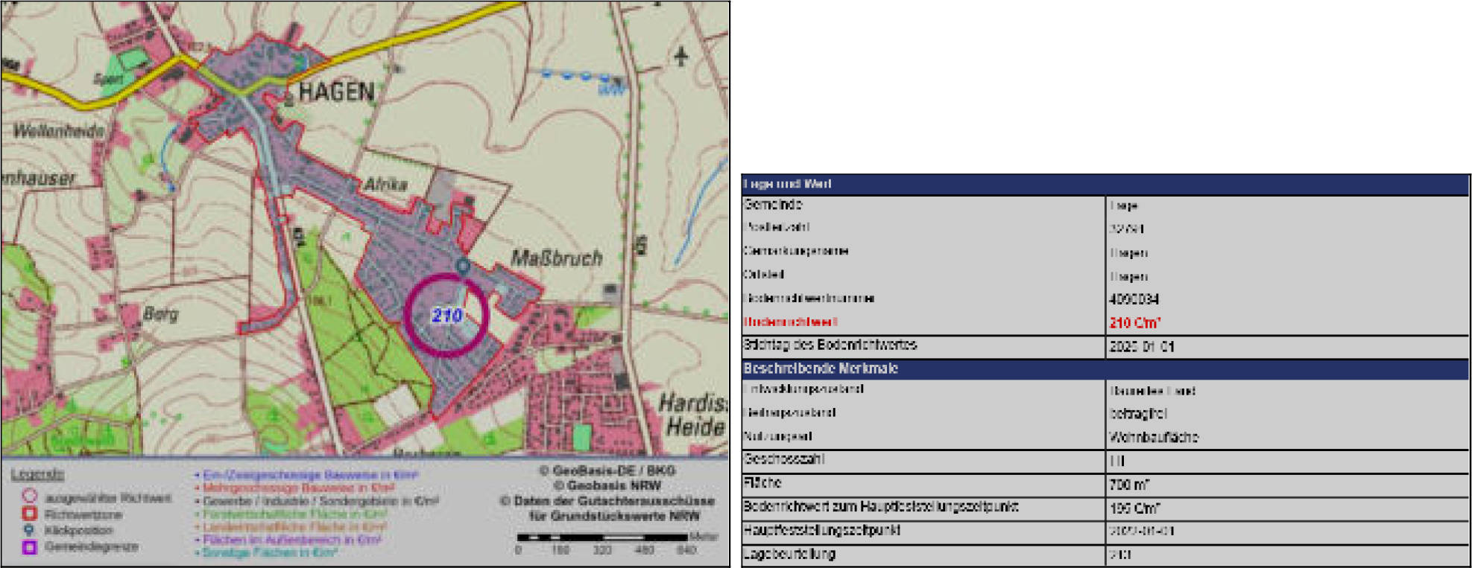Click the Afrika label on the map
The height and width of the screenshot is (568, 1472).
(385, 184)
